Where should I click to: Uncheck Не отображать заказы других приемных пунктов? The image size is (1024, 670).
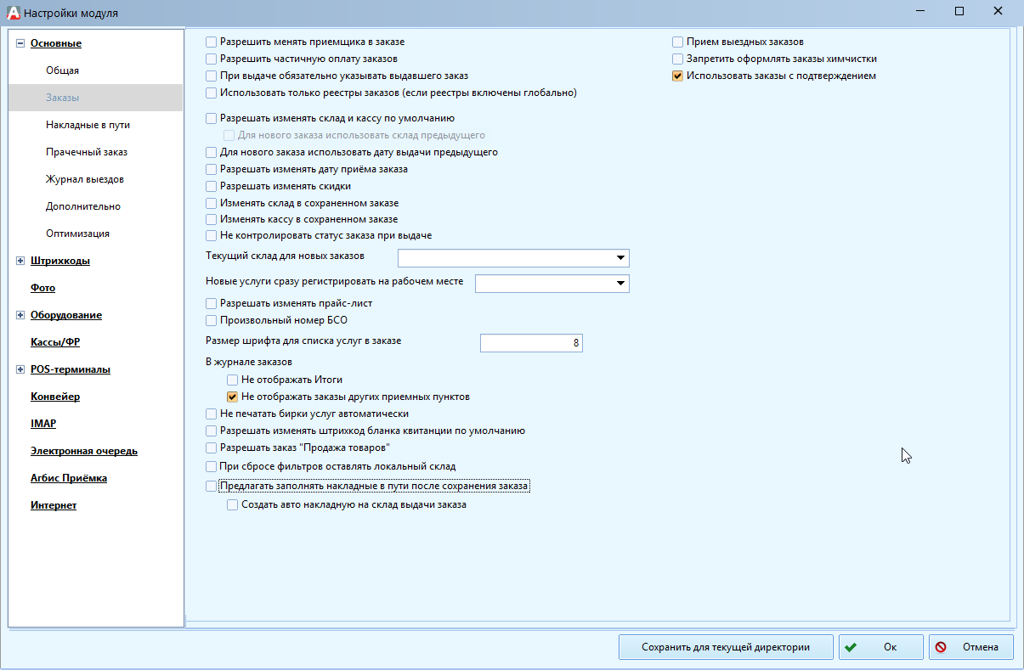pyautogui.click(x=232, y=397)
